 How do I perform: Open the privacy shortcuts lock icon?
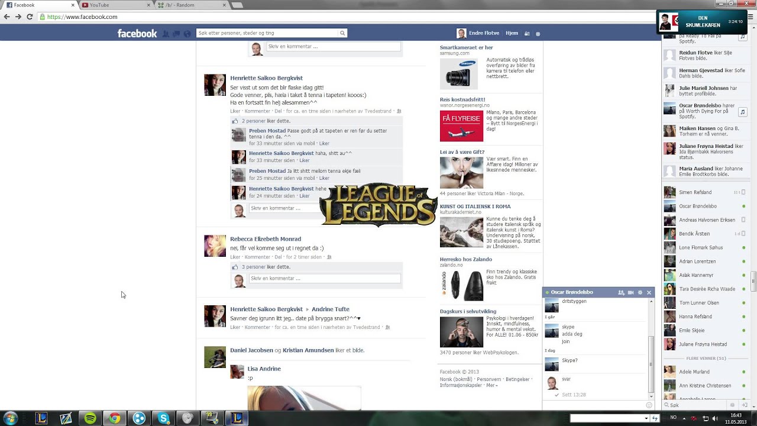(527, 34)
